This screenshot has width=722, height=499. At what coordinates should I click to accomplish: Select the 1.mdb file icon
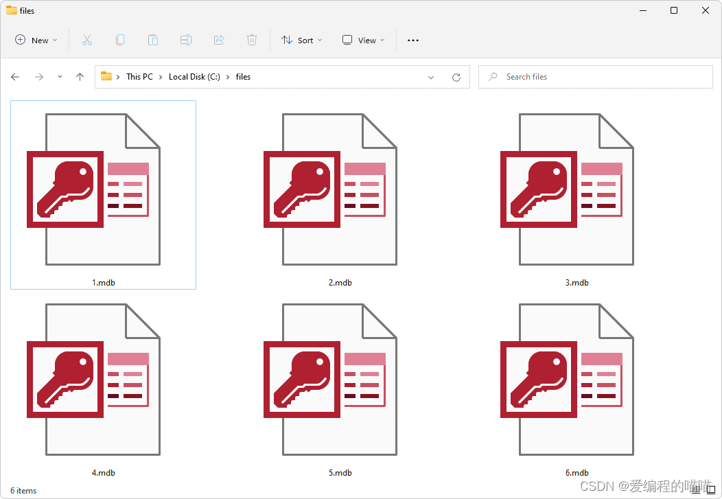pos(93,189)
